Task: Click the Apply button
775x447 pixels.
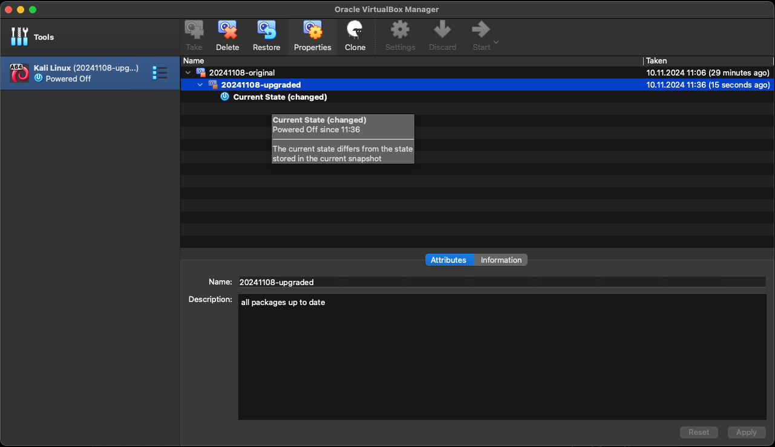Action: [x=746, y=432]
